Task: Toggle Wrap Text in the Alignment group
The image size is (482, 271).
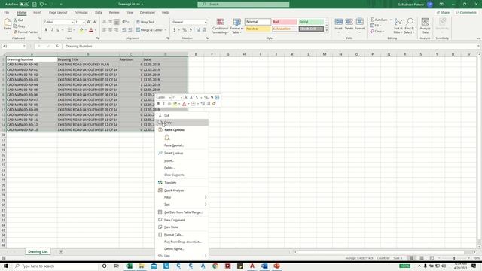Action: point(145,22)
